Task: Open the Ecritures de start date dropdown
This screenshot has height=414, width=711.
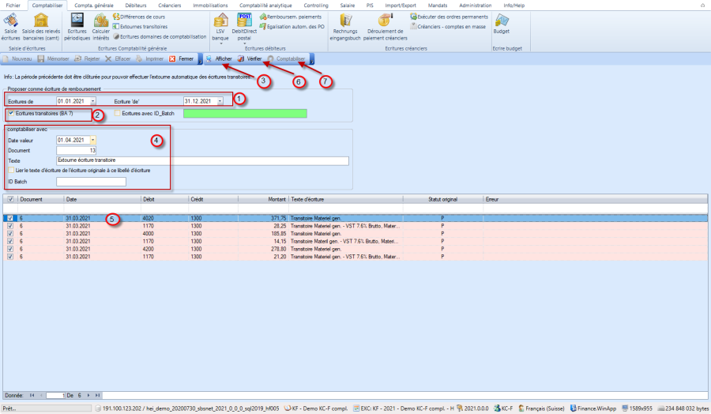Action: point(92,101)
